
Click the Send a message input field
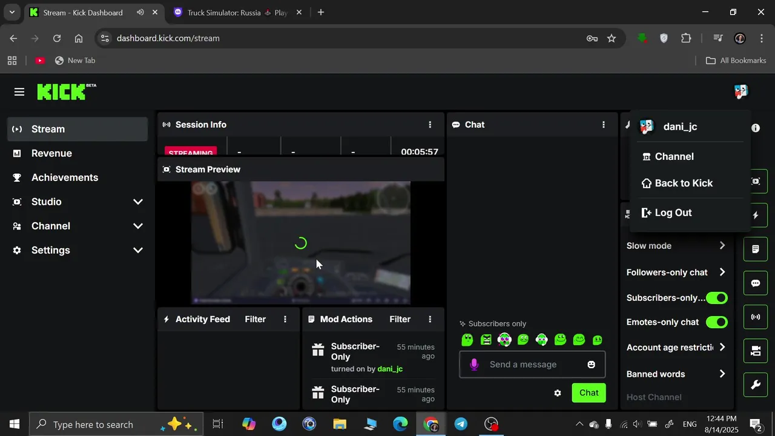(532, 365)
